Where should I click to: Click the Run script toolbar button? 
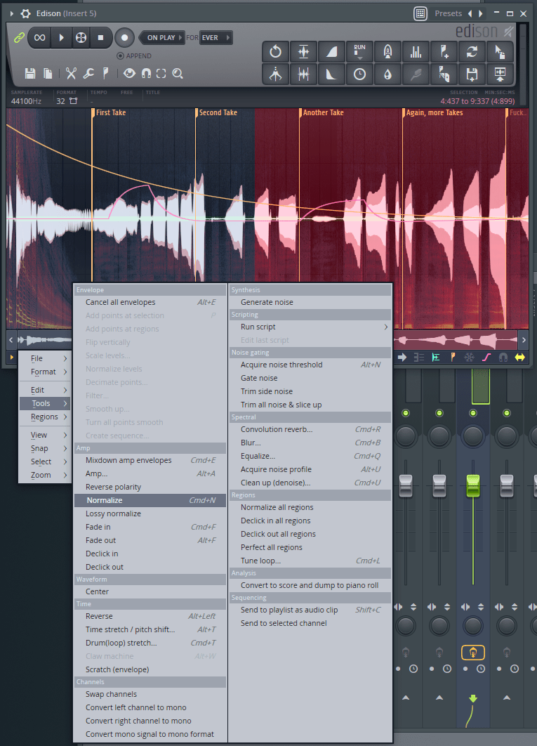[x=359, y=51]
